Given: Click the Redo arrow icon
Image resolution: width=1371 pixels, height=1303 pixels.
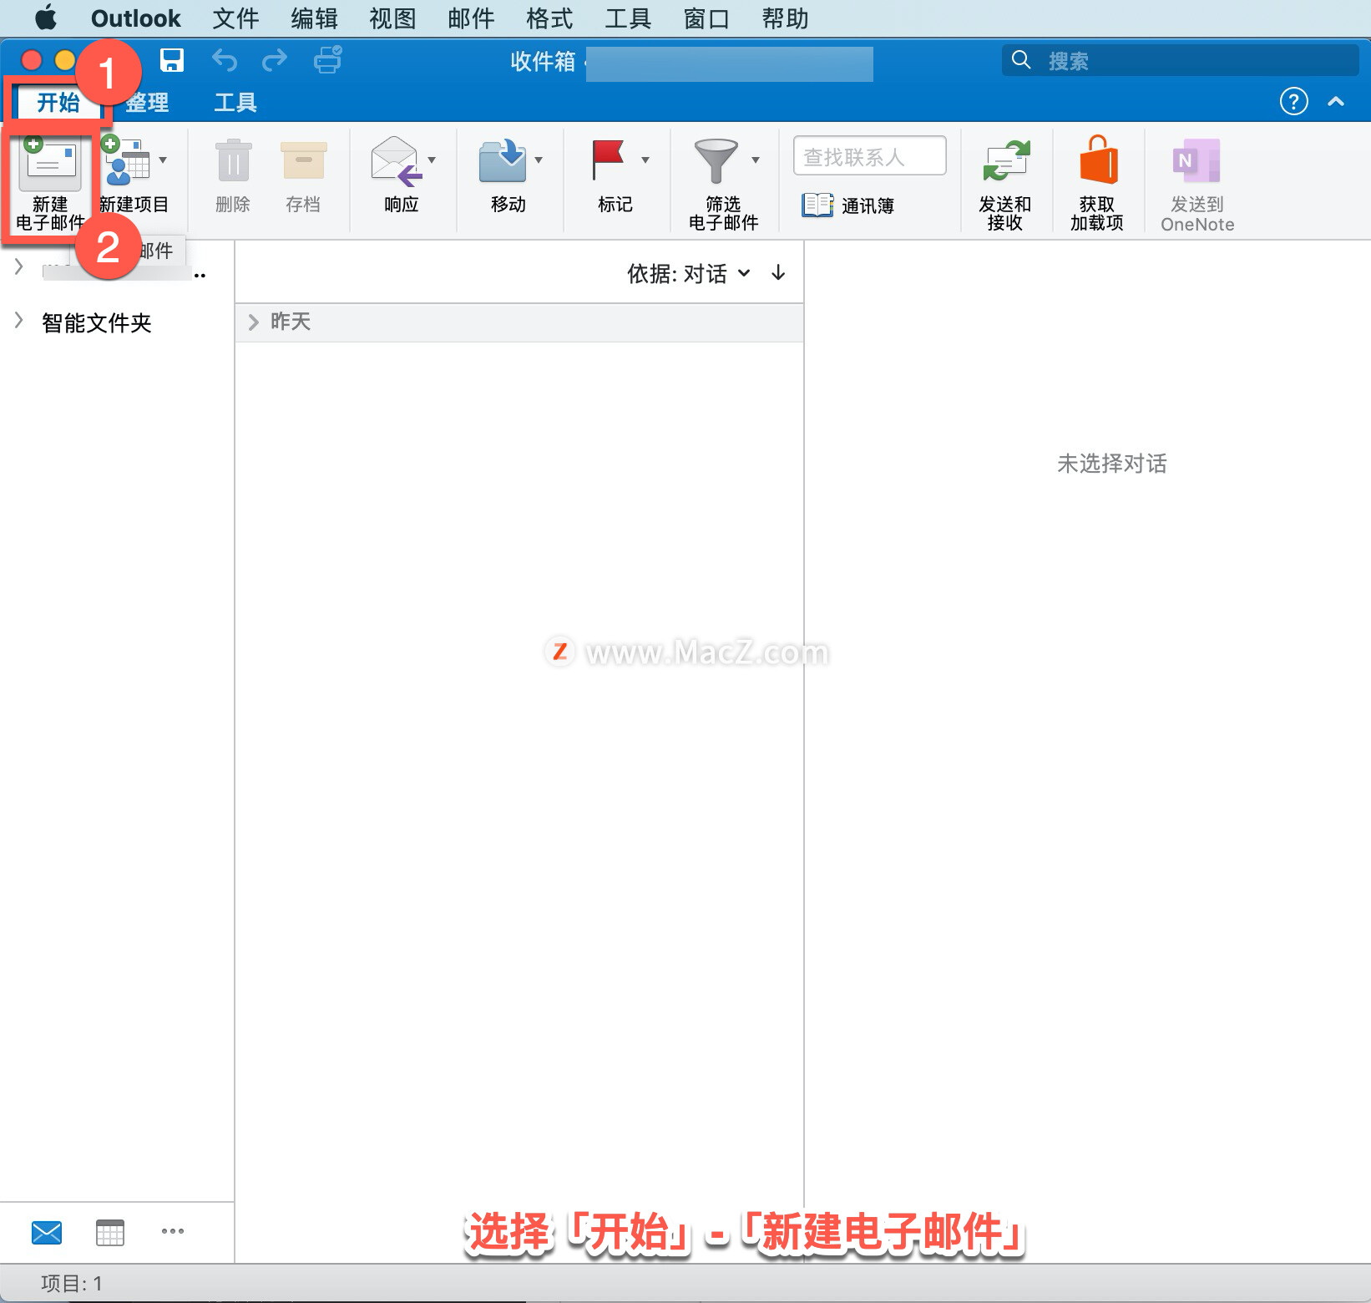Looking at the screenshot, I should pos(274,60).
